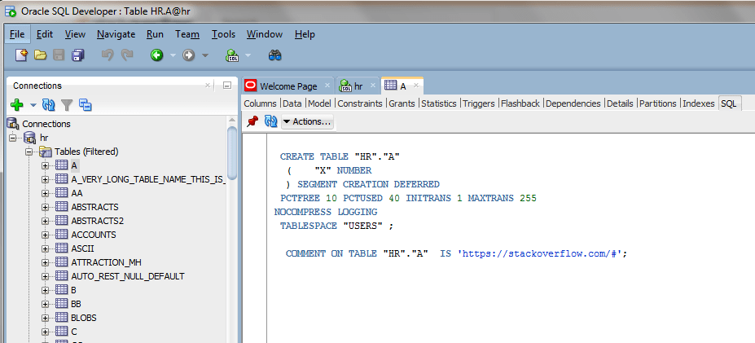755x343 pixels.
Task: Expand the ACCOUNTS table node
Action: pos(46,235)
